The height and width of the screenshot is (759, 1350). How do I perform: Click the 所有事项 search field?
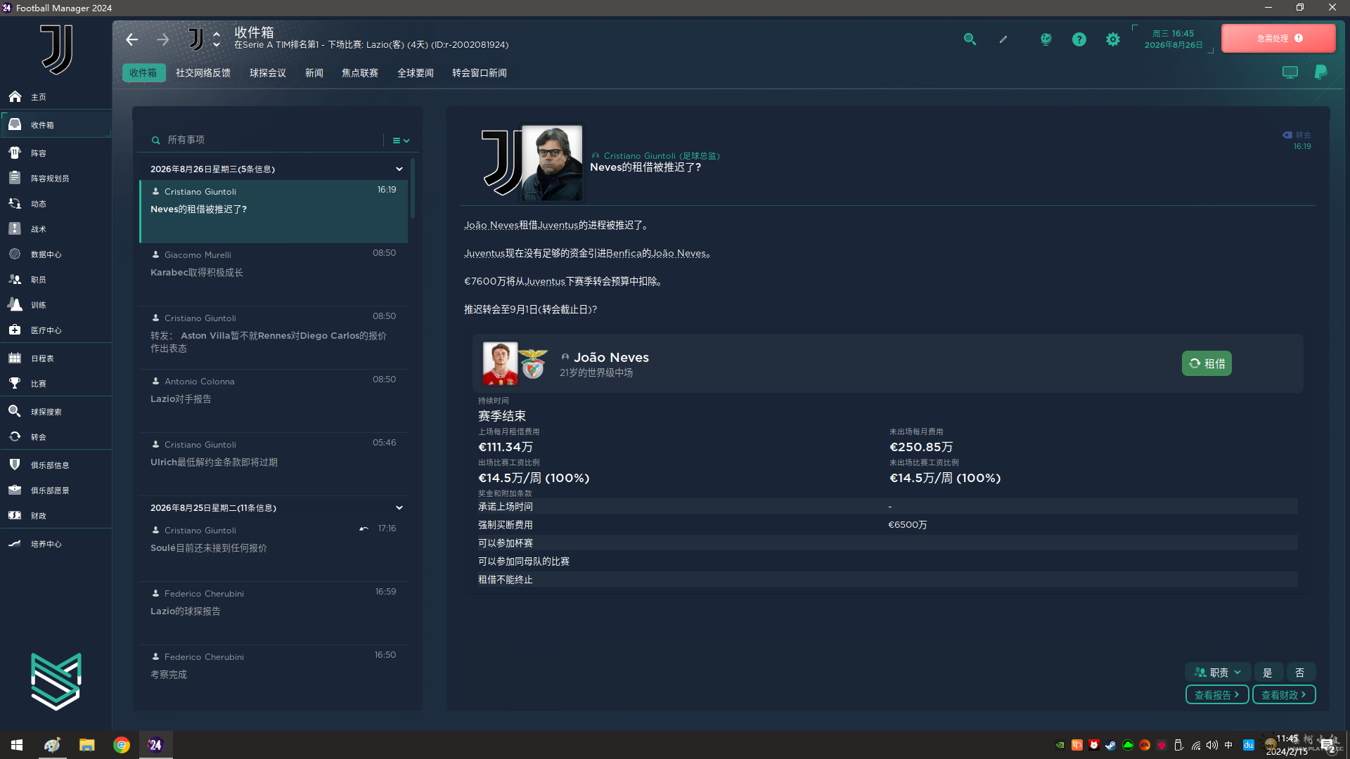(x=267, y=140)
